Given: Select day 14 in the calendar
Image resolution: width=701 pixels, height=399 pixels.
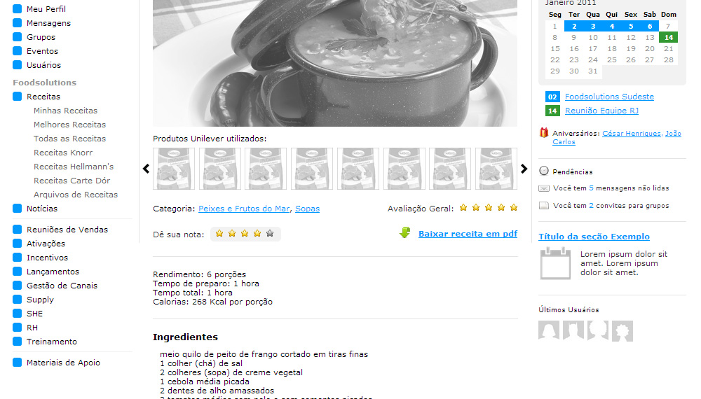Looking at the screenshot, I should click(668, 38).
